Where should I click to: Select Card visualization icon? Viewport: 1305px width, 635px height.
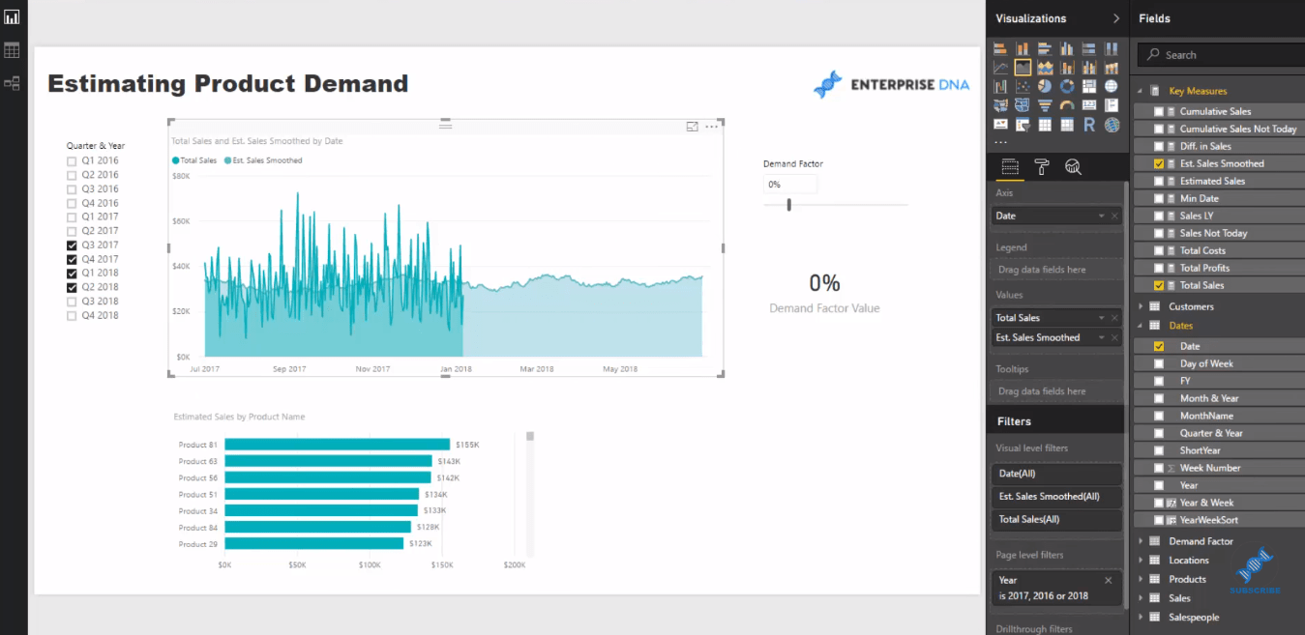(1089, 105)
